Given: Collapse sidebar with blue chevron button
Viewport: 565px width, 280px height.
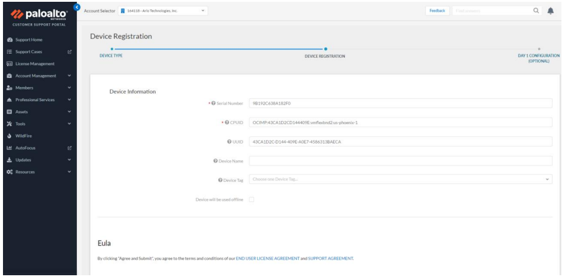Looking at the screenshot, I should [76, 7].
